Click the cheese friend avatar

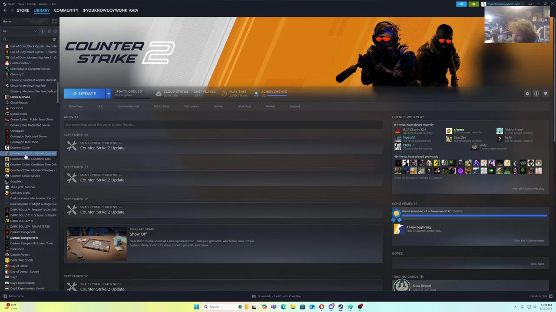[449, 131]
